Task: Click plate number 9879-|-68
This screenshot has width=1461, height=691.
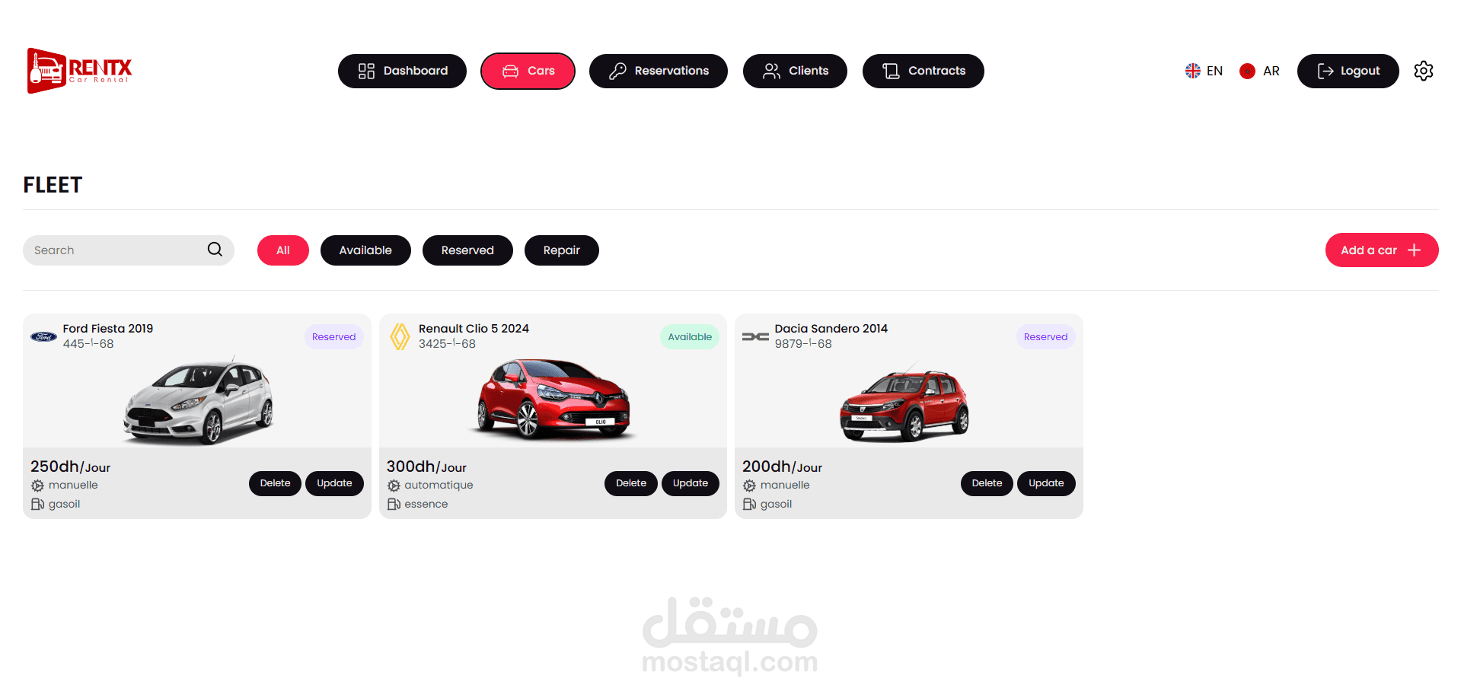Action: (803, 344)
